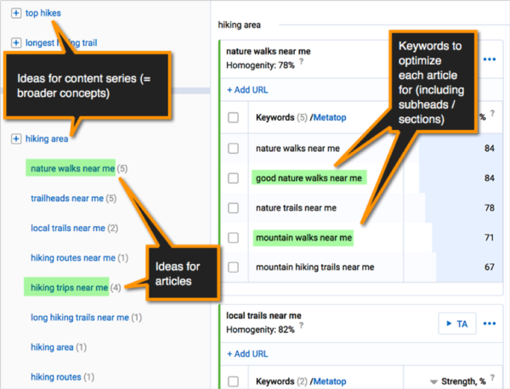Screen dimensions: 510x389
Task: Click Homogenity 82% help question mark
Action: pyautogui.click(x=302, y=325)
